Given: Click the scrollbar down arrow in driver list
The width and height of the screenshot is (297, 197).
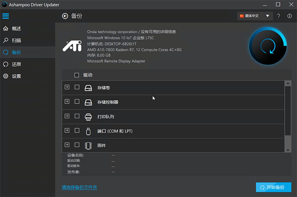Looking at the screenshot, I should coord(288,150).
